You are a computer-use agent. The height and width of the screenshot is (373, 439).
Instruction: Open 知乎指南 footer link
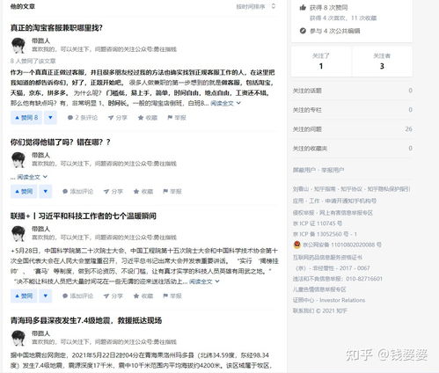pos(325,189)
